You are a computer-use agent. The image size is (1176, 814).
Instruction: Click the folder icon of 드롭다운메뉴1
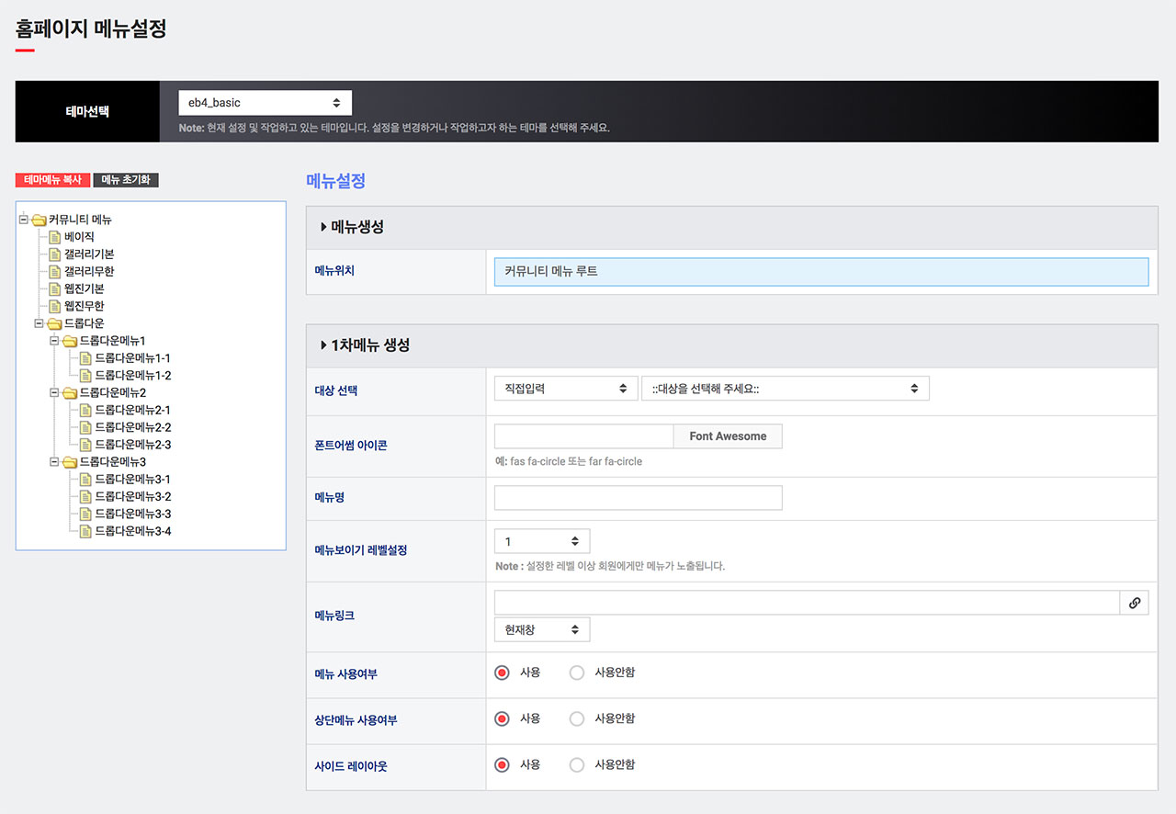[x=70, y=341]
